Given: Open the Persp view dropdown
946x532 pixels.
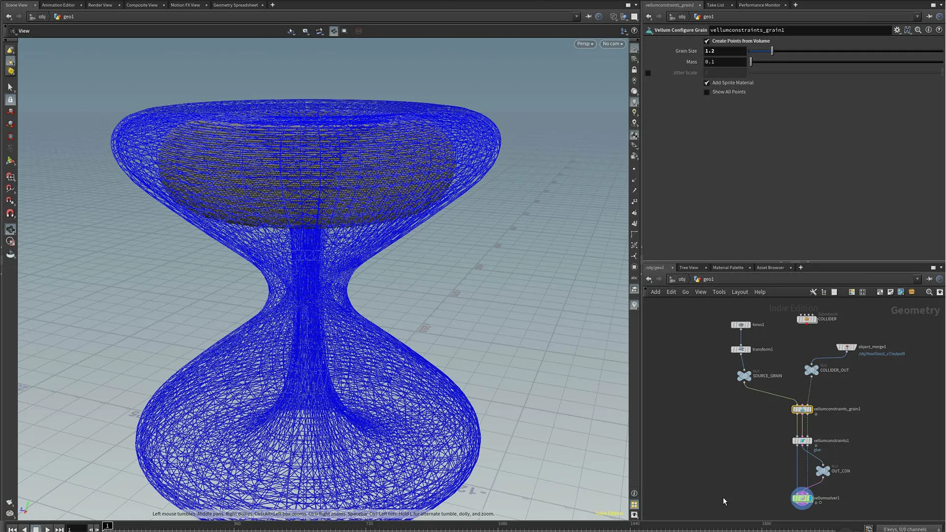Looking at the screenshot, I should click(585, 44).
